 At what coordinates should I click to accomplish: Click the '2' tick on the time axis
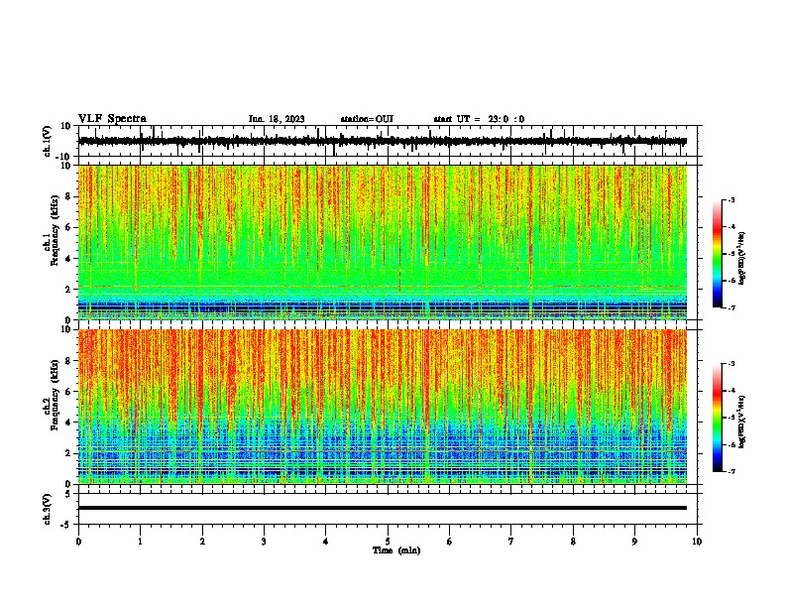202,542
